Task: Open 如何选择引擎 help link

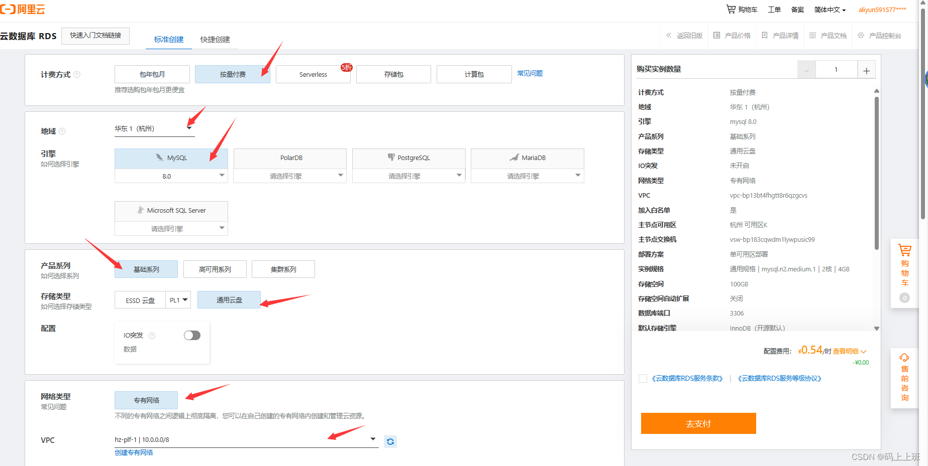Action: click(60, 164)
